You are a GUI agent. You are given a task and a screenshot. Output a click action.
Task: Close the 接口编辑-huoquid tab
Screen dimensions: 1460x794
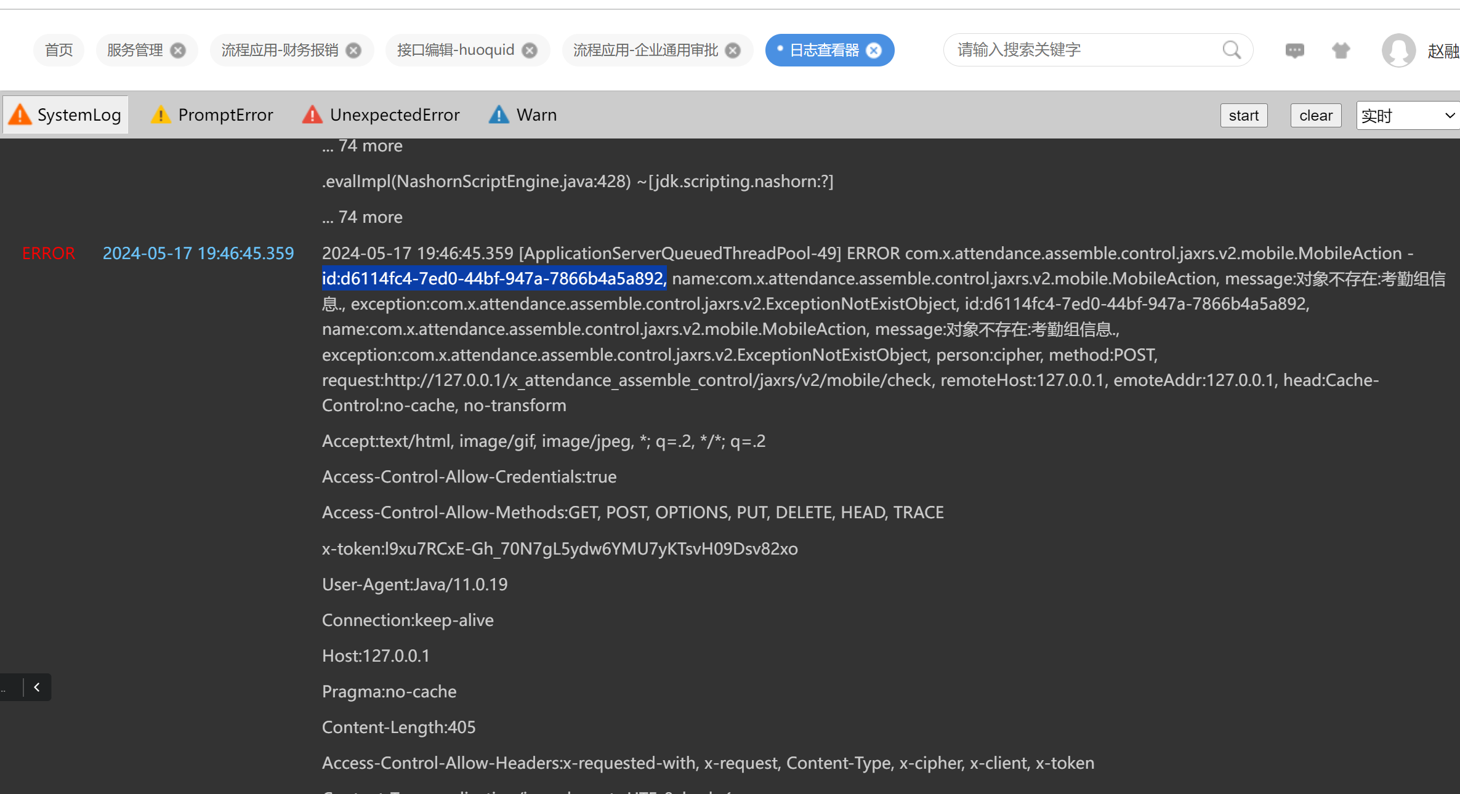point(530,50)
